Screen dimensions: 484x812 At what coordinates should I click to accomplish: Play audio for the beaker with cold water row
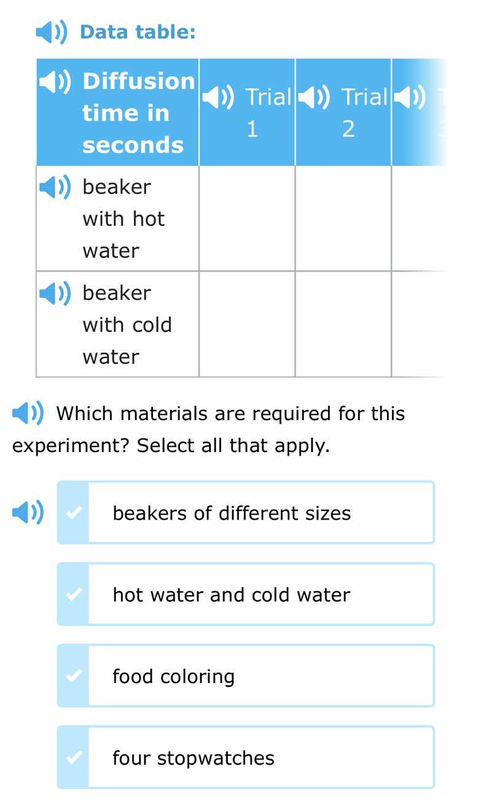tap(55, 294)
